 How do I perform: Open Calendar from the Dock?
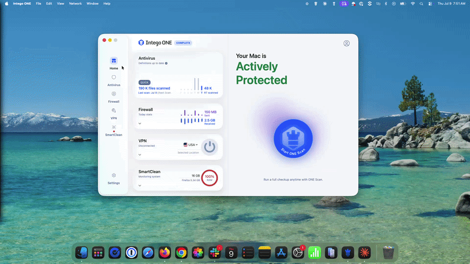tap(231, 253)
